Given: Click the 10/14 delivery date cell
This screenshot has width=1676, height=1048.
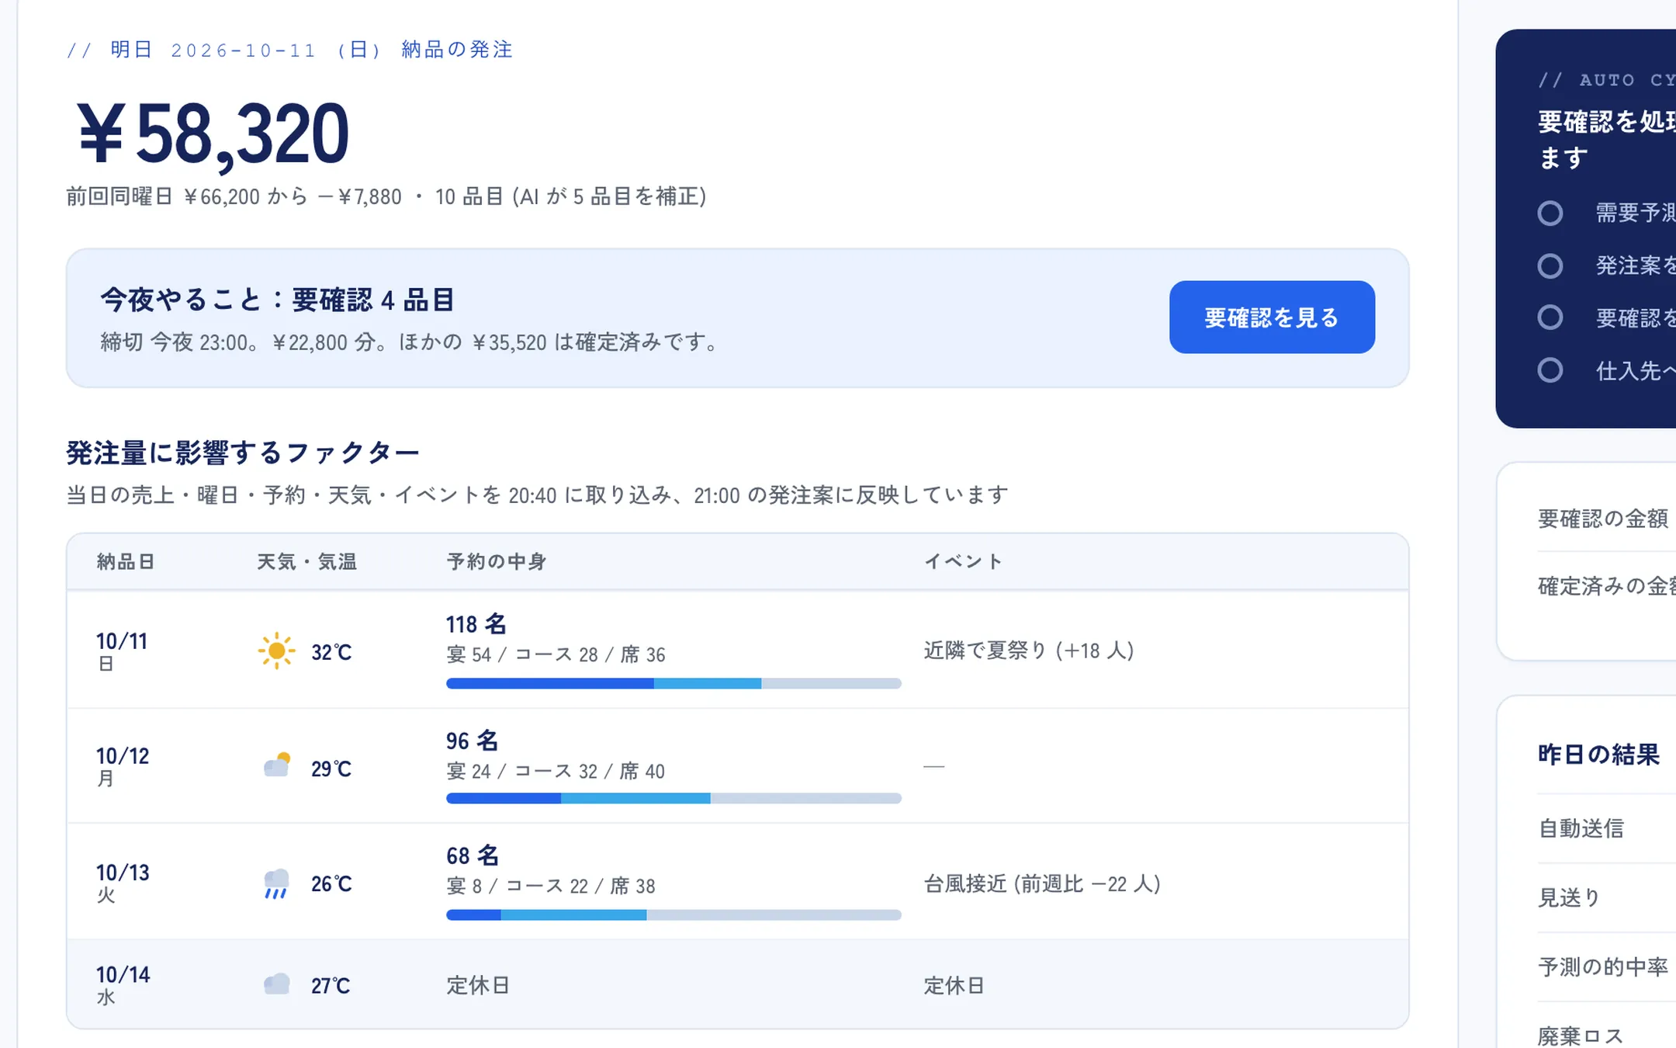Looking at the screenshot, I should (123, 984).
